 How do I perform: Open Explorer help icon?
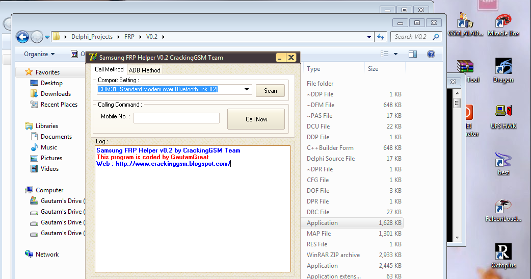click(x=431, y=54)
